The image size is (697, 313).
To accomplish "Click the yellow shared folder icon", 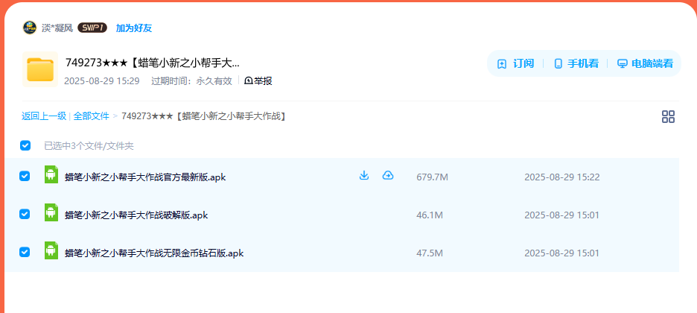I will pyautogui.click(x=40, y=69).
